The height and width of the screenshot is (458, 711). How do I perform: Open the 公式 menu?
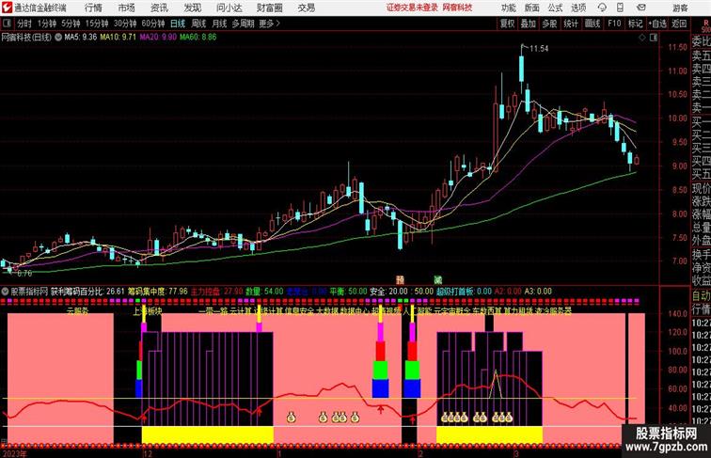coord(555,8)
